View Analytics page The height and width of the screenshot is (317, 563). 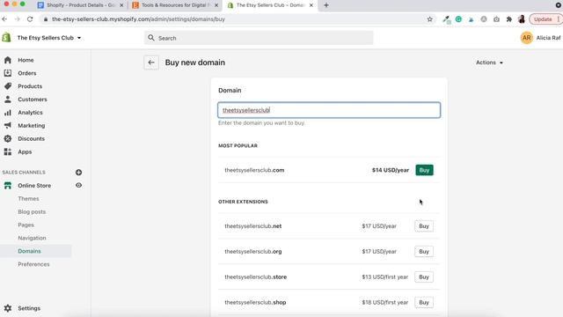coord(30,113)
